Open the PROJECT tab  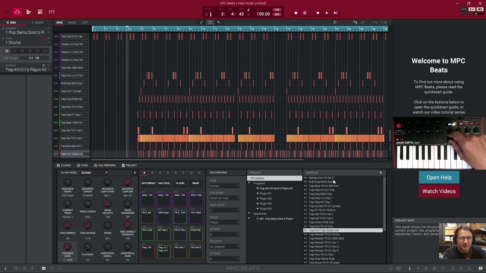129,165
